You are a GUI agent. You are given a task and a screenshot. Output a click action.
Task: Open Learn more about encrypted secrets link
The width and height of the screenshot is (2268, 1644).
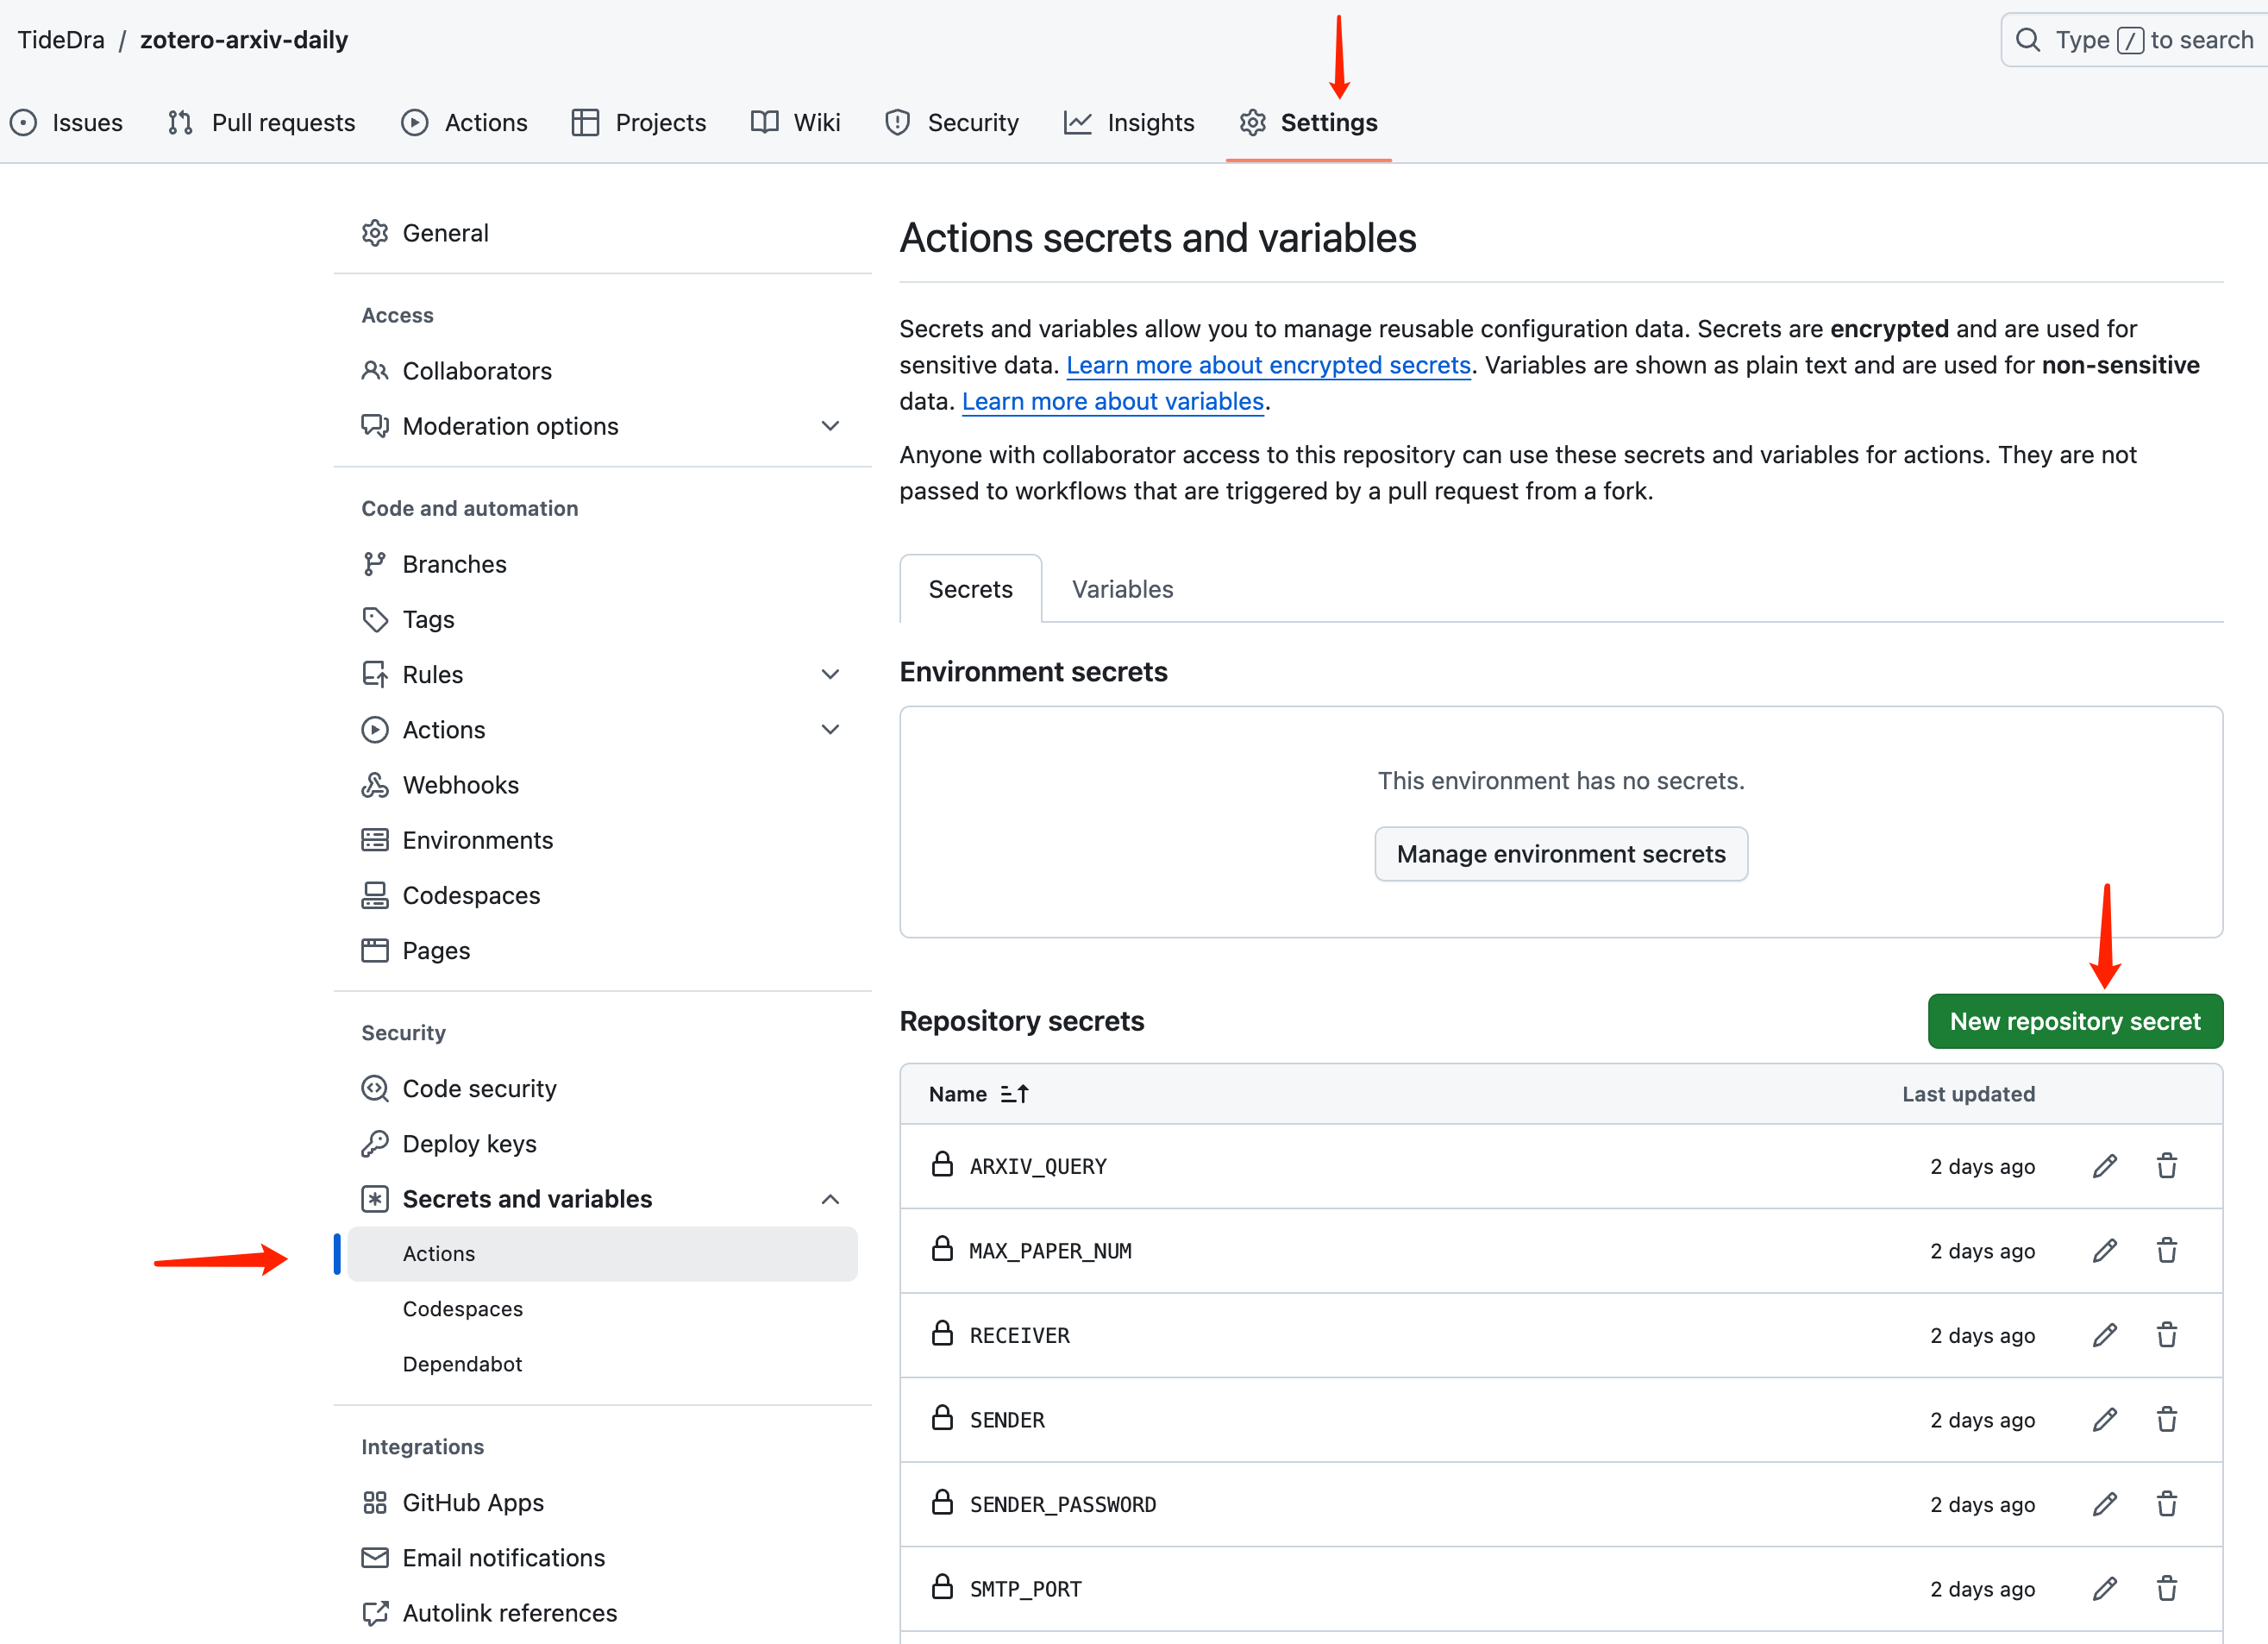click(x=1268, y=365)
